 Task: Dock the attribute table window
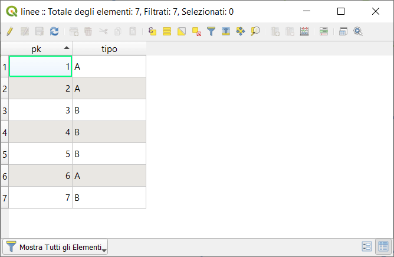[x=343, y=31]
